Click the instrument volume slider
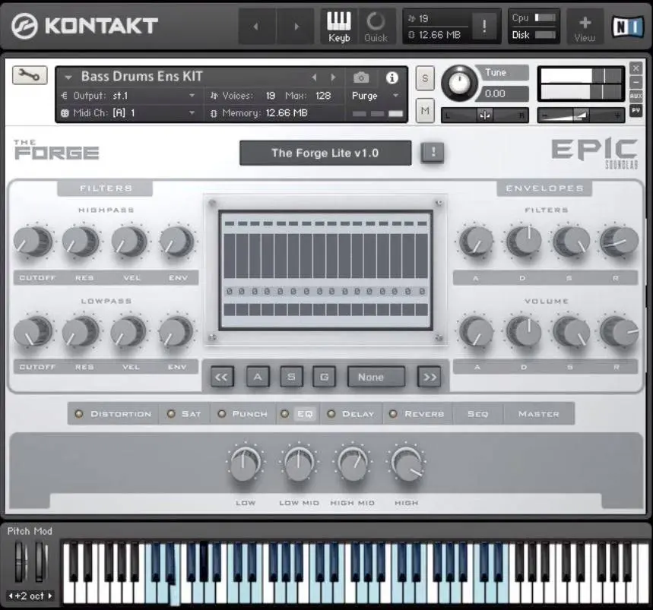This screenshot has height=610, width=653. pos(582,115)
